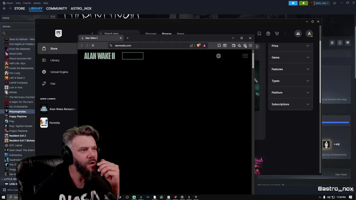
Task: Go to Steam STORE tab
Action: pos(19,9)
